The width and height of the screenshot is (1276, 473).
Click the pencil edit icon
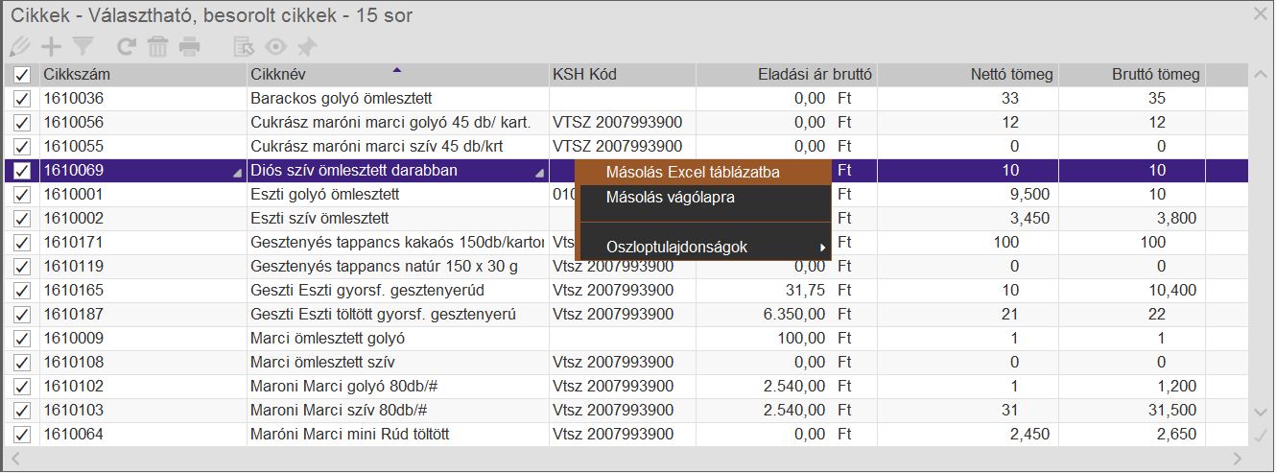(18, 46)
